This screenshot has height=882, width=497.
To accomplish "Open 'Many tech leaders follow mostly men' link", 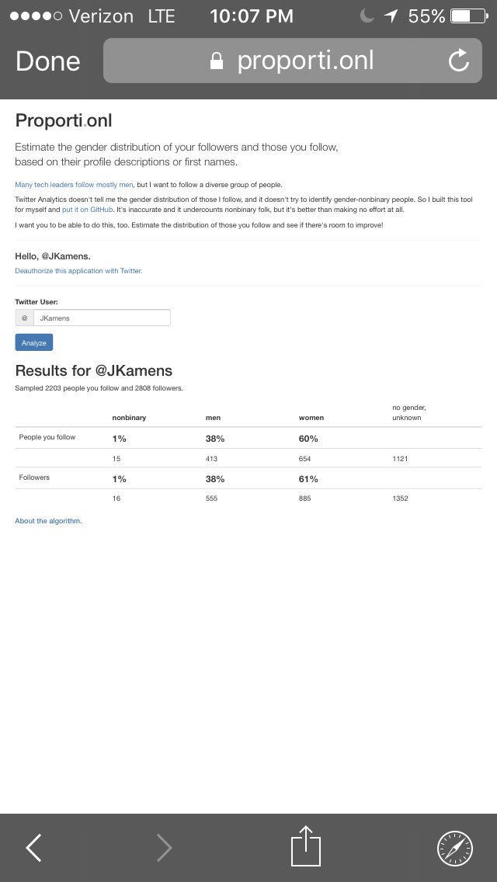I will 74,185.
